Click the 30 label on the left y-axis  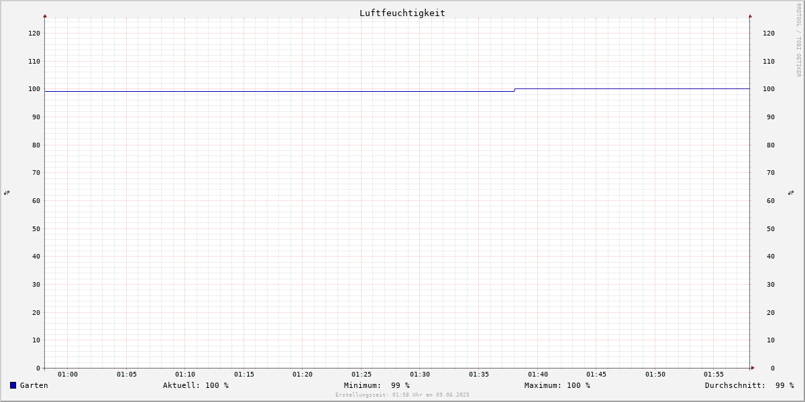pos(36,284)
